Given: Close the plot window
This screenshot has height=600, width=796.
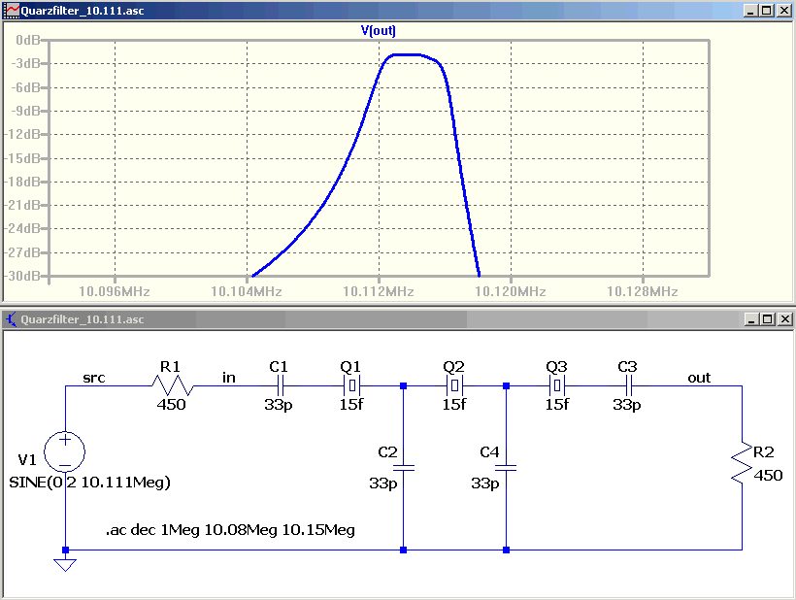Looking at the screenshot, I should tap(783, 11).
